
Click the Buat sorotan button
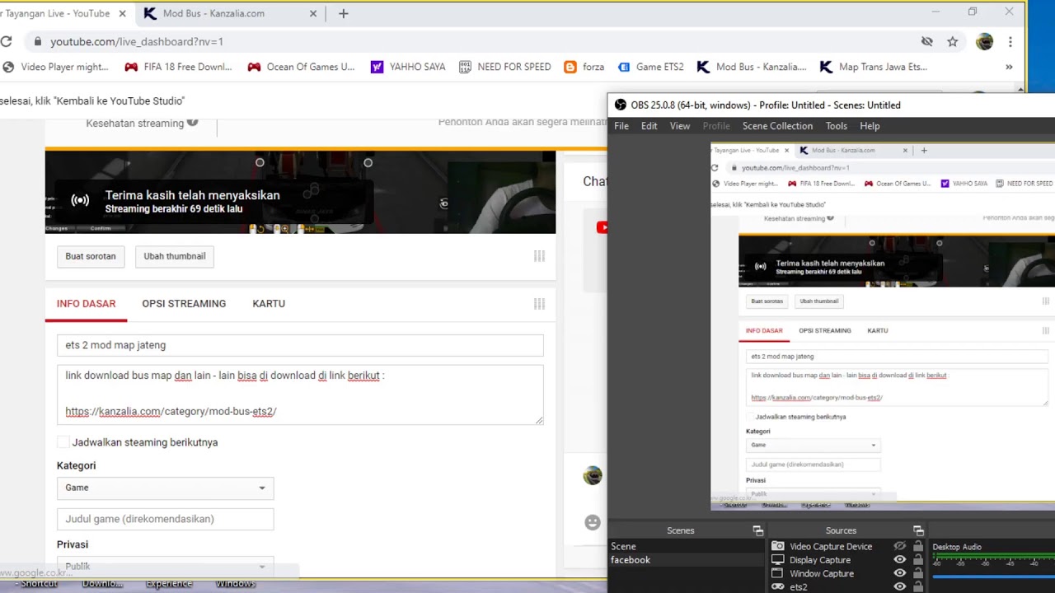pyautogui.click(x=91, y=256)
